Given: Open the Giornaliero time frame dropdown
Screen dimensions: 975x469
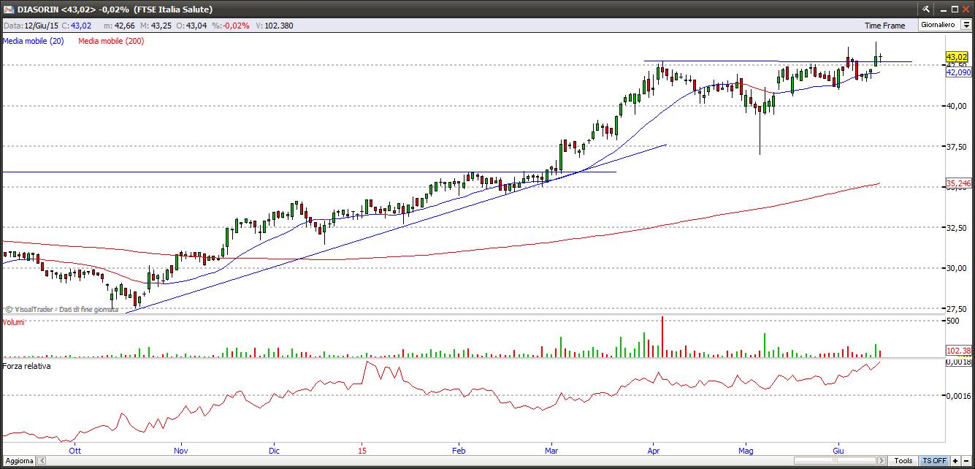Looking at the screenshot, I should tap(966, 25).
